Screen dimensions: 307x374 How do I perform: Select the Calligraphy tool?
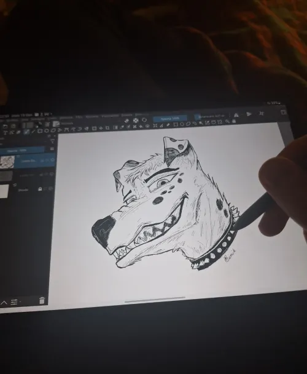click(x=18, y=132)
